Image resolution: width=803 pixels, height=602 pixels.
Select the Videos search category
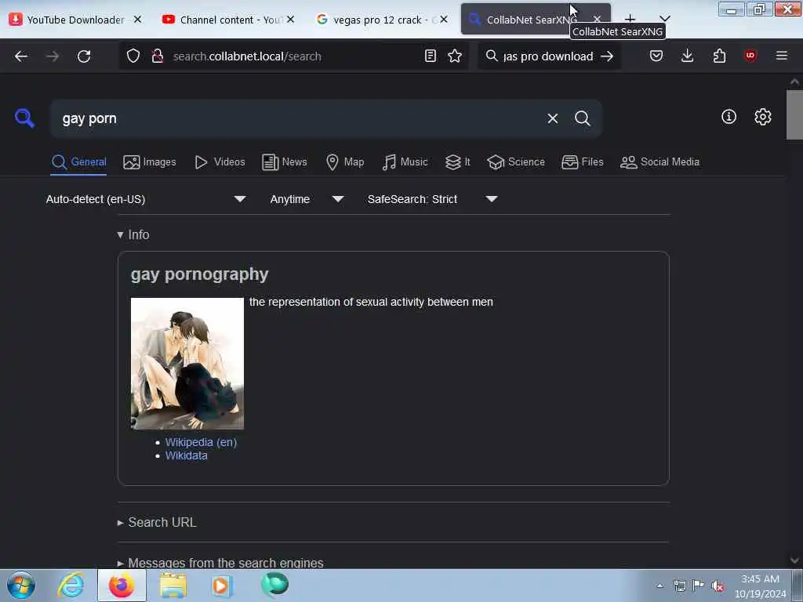(220, 162)
